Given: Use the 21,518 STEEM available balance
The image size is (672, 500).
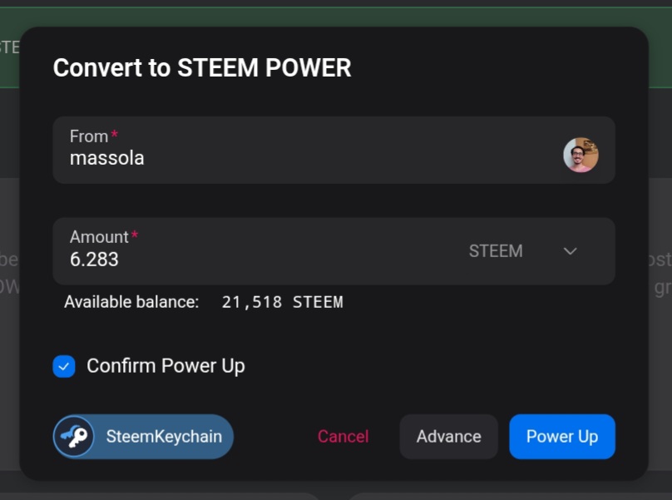Looking at the screenshot, I should pyautogui.click(x=282, y=302).
